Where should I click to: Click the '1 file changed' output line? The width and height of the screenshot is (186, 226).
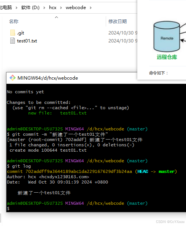tap(72, 145)
